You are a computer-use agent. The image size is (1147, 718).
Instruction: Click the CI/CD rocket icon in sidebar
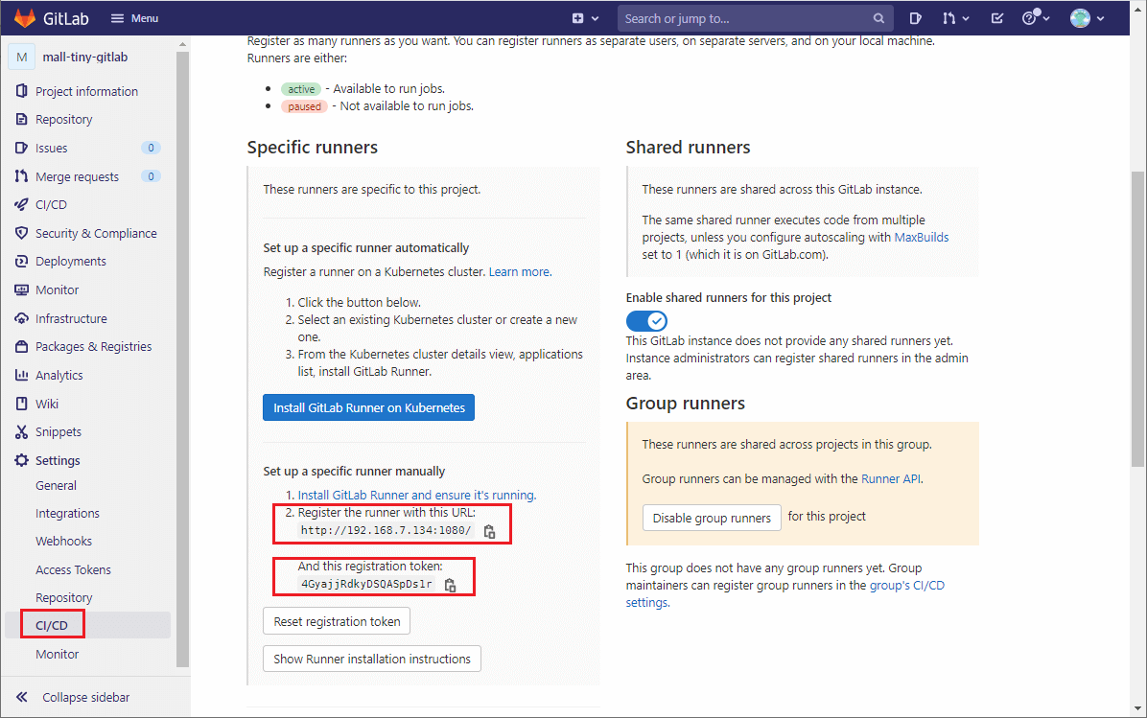[21, 205]
